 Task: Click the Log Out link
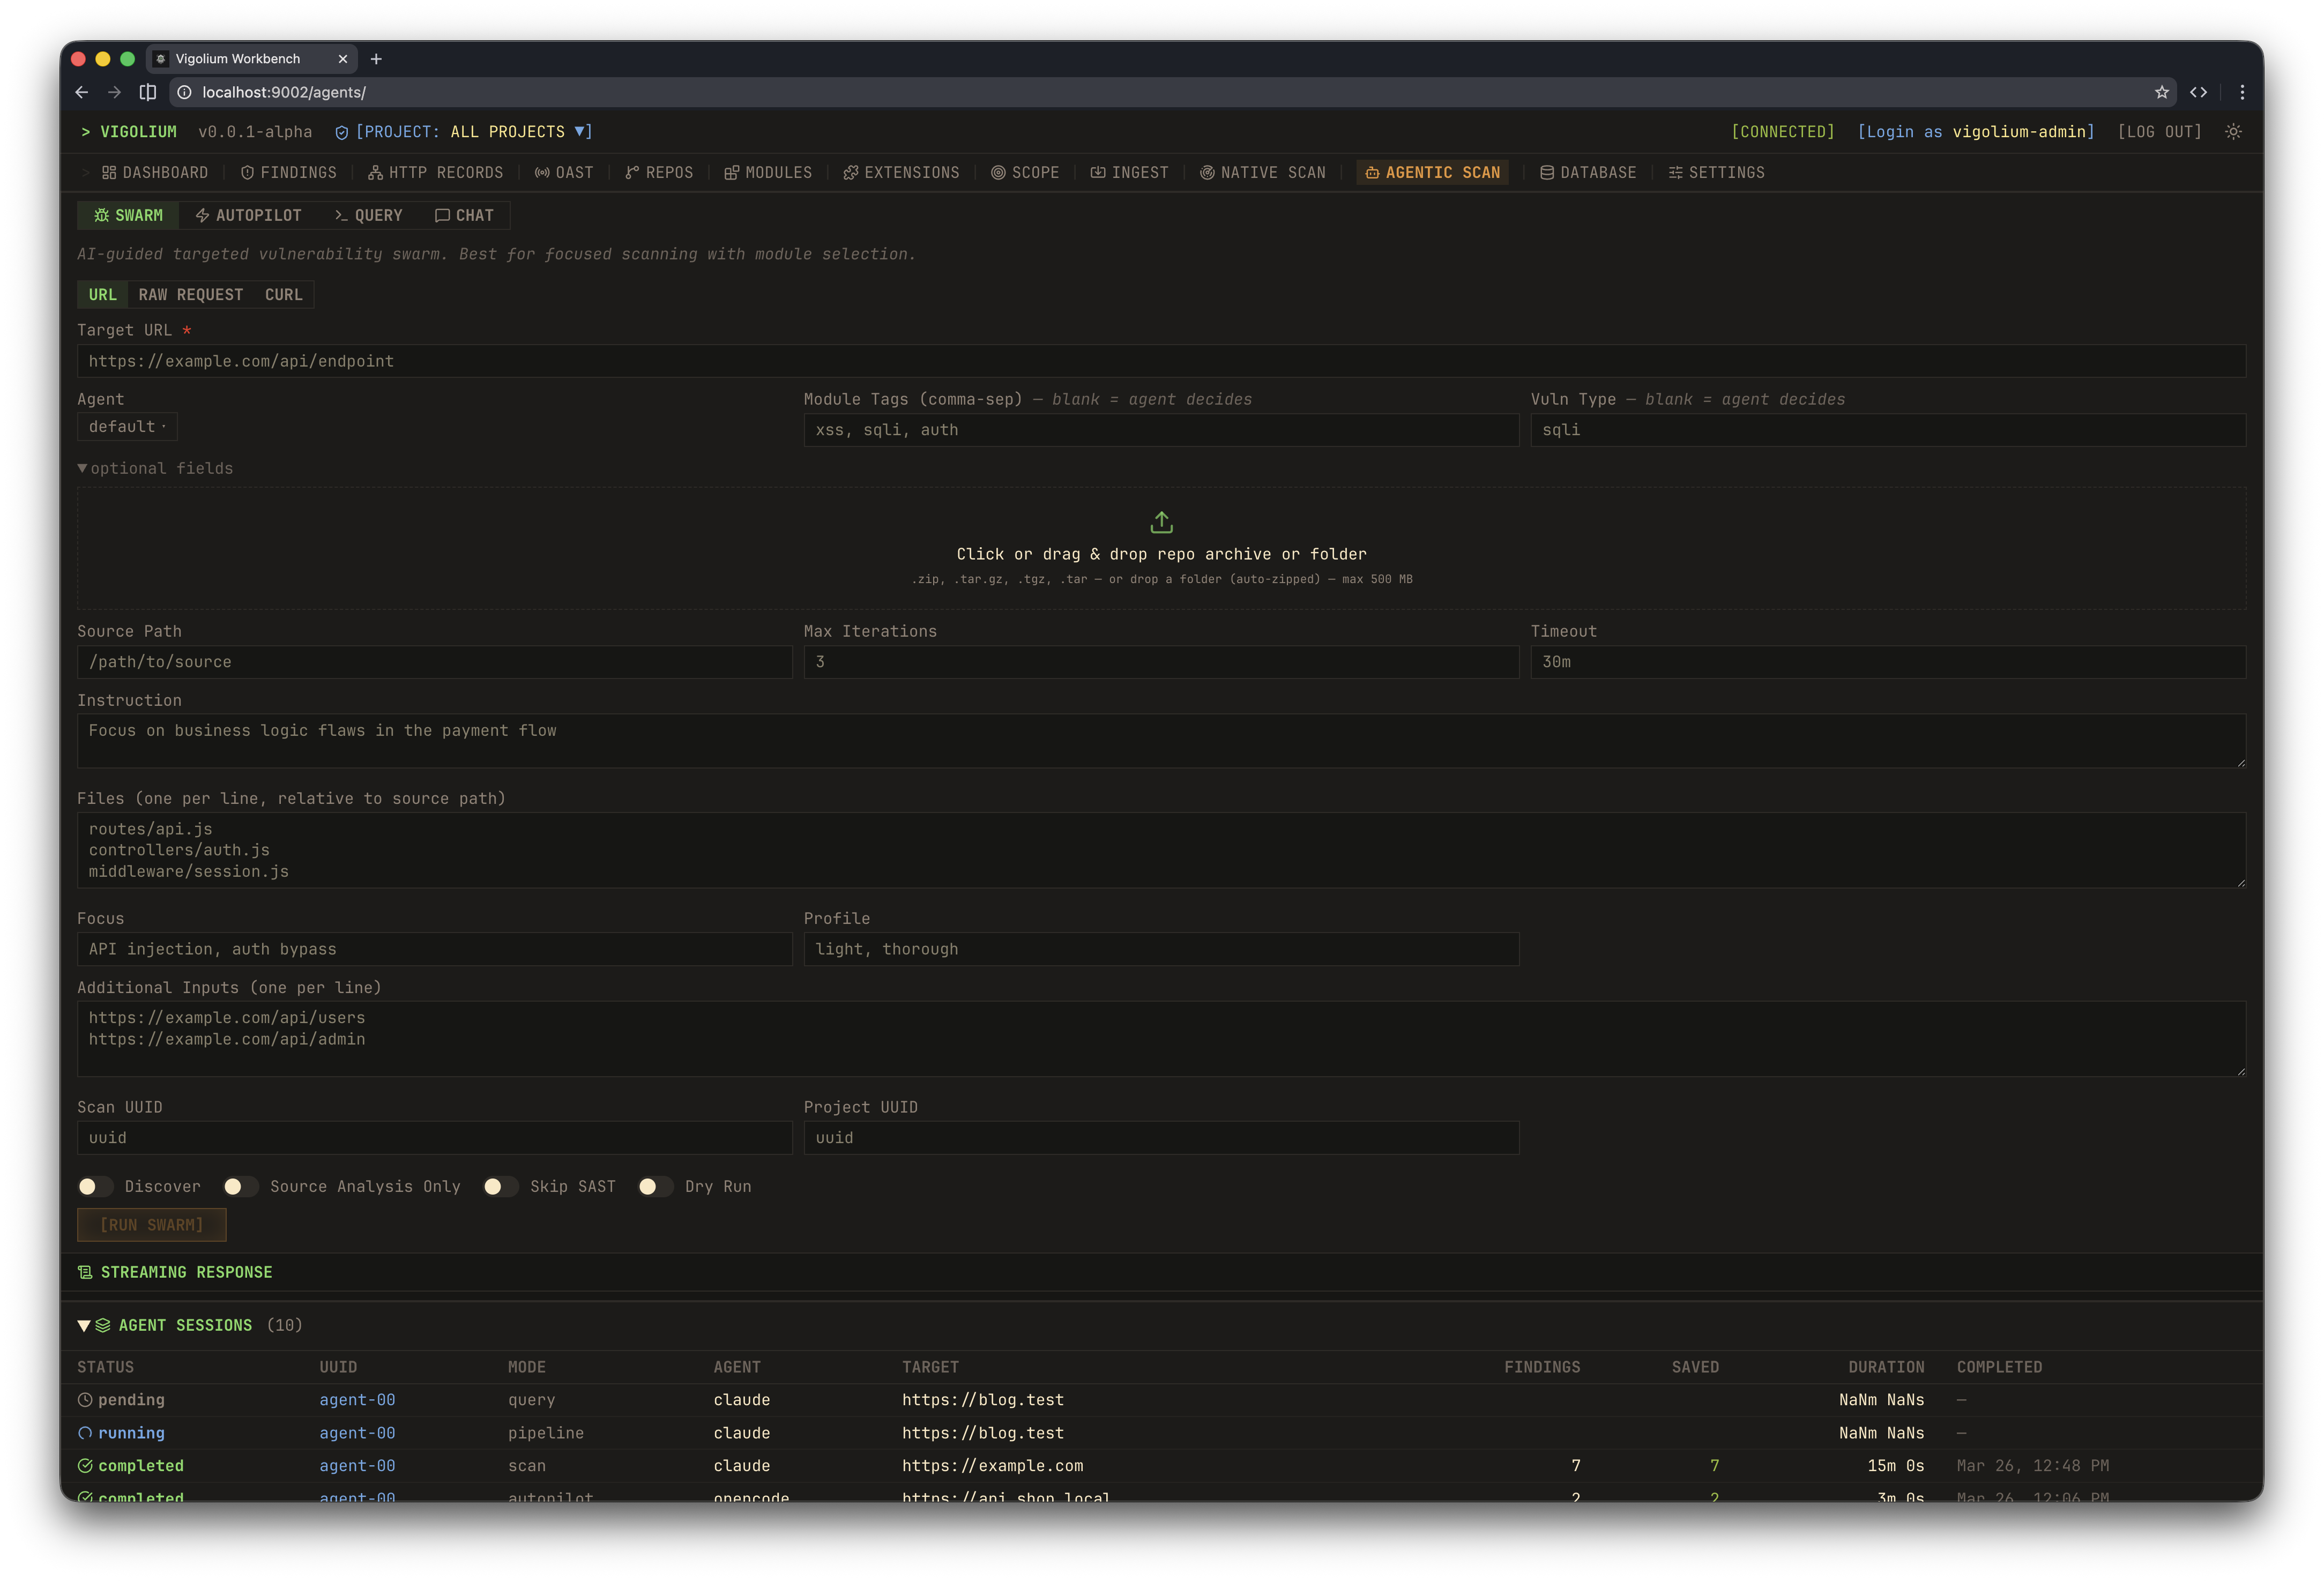(x=2159, y=132)
